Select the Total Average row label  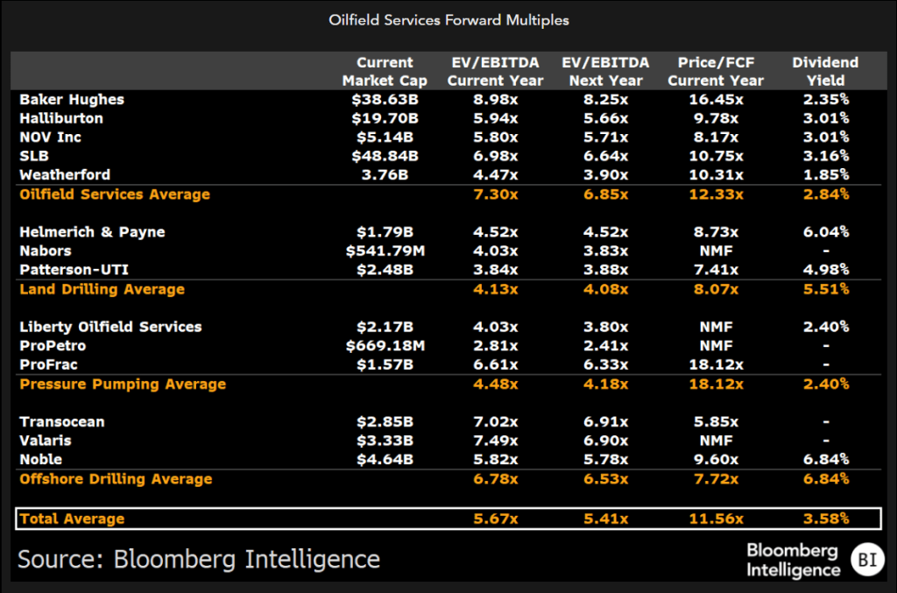(72, 519)
